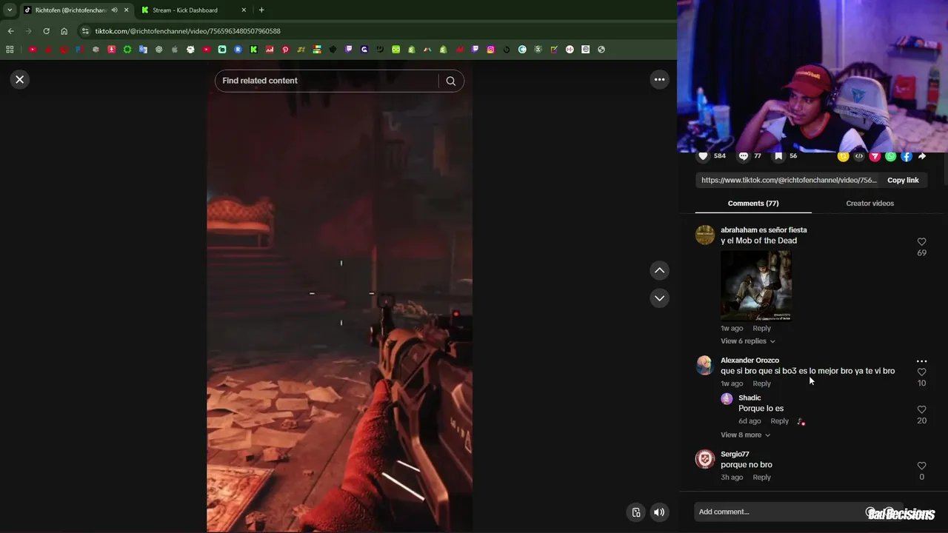Go to the previous video with up arrow
Viewport: 948px width, 533px height.
[659, 270]
